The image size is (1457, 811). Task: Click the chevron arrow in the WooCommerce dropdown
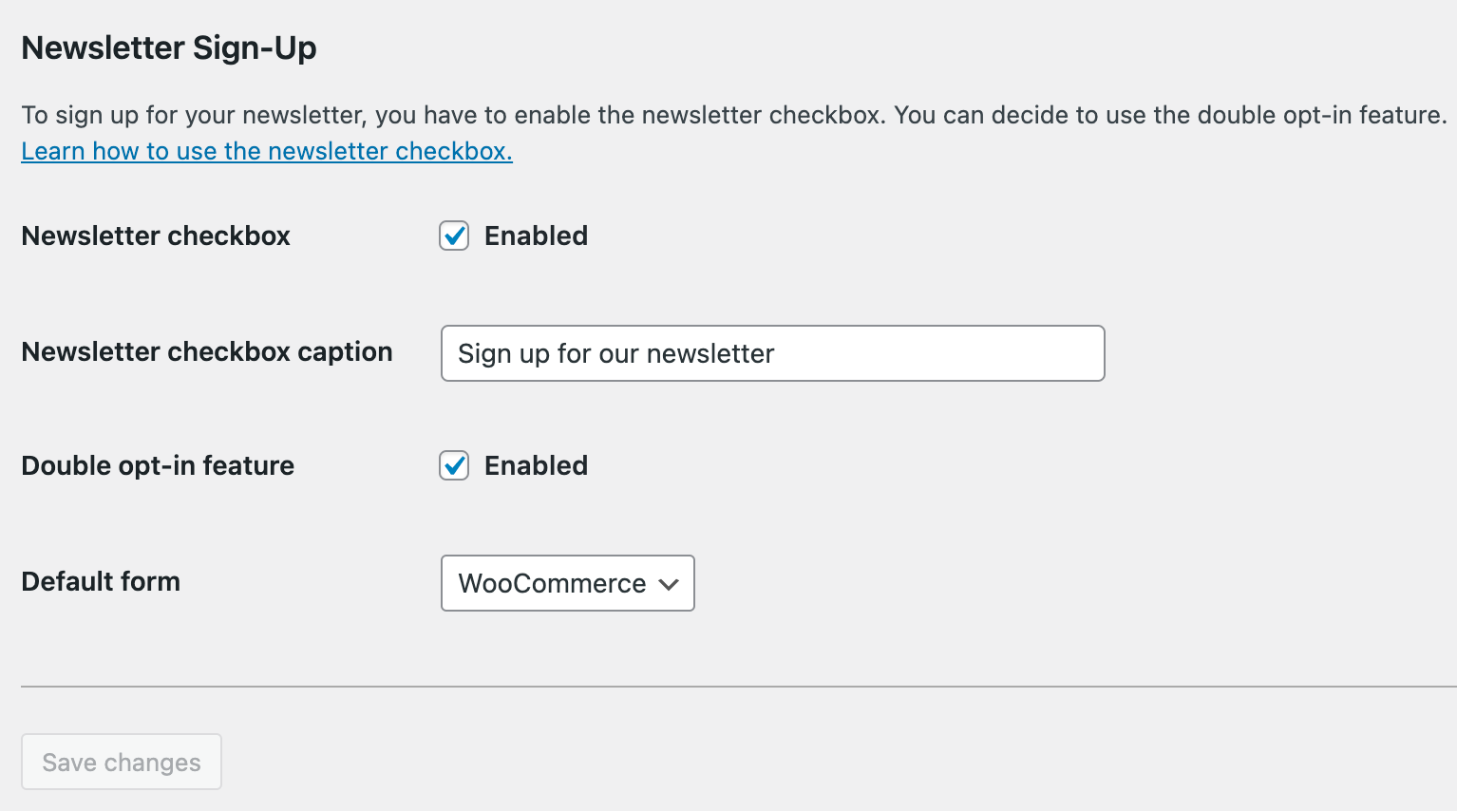coord(669,584)
